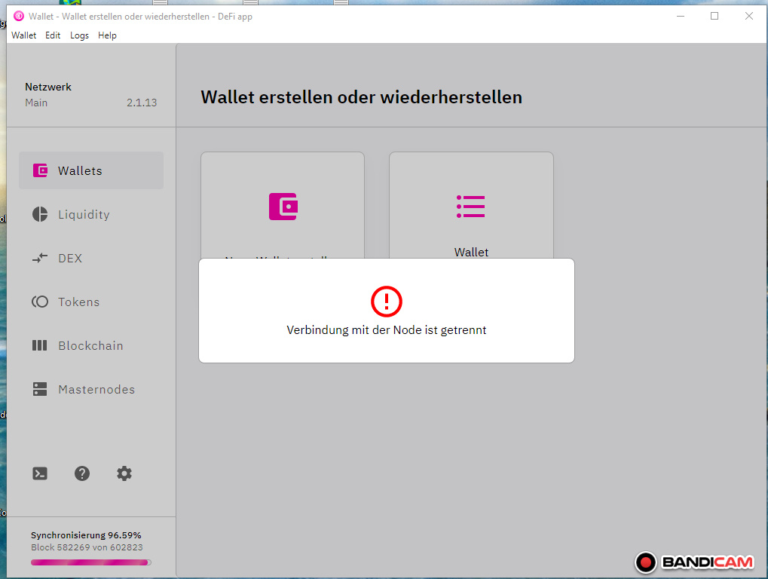Screen dimensions: 768x579
Task: Minimize the DeFi app window
Action: point(681,16)
